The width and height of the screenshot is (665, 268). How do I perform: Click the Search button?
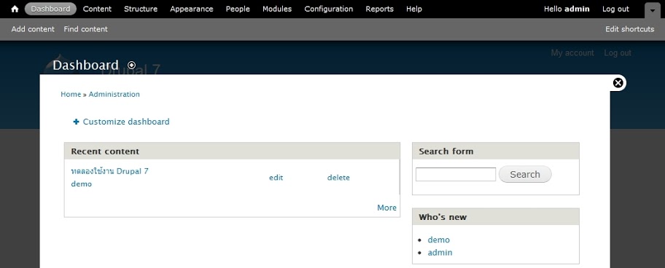(x=525, y=175)
